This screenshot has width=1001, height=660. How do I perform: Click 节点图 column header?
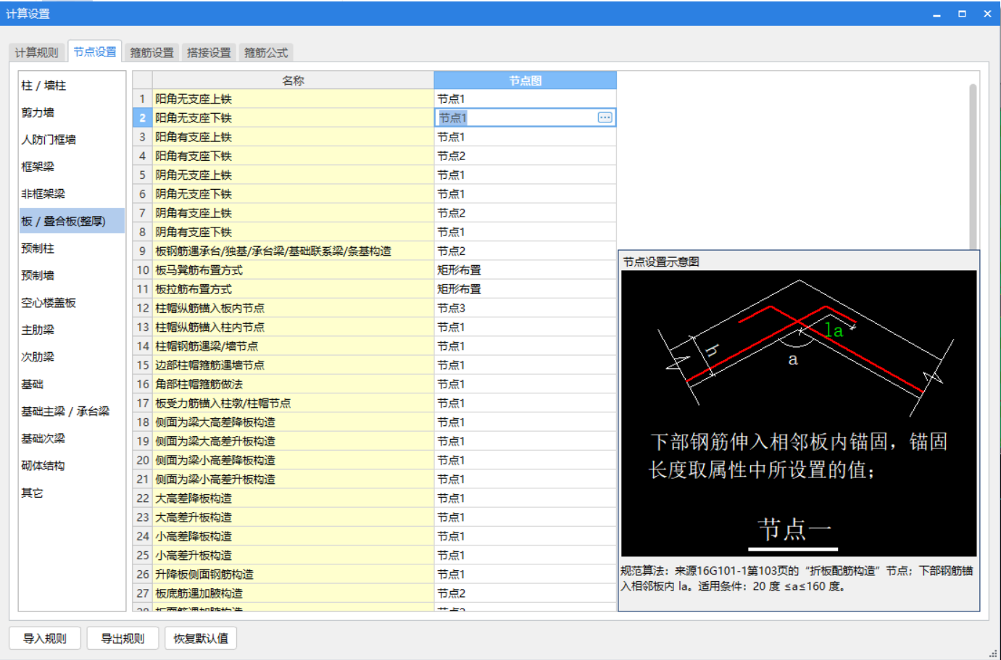click(x=526, y=80)
